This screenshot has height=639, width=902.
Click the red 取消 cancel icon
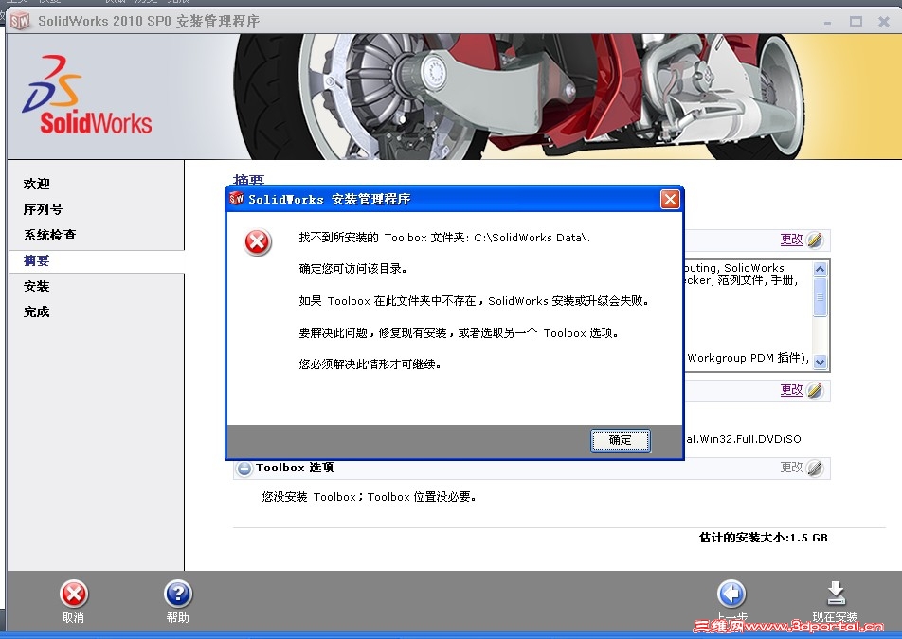point(74,594)
